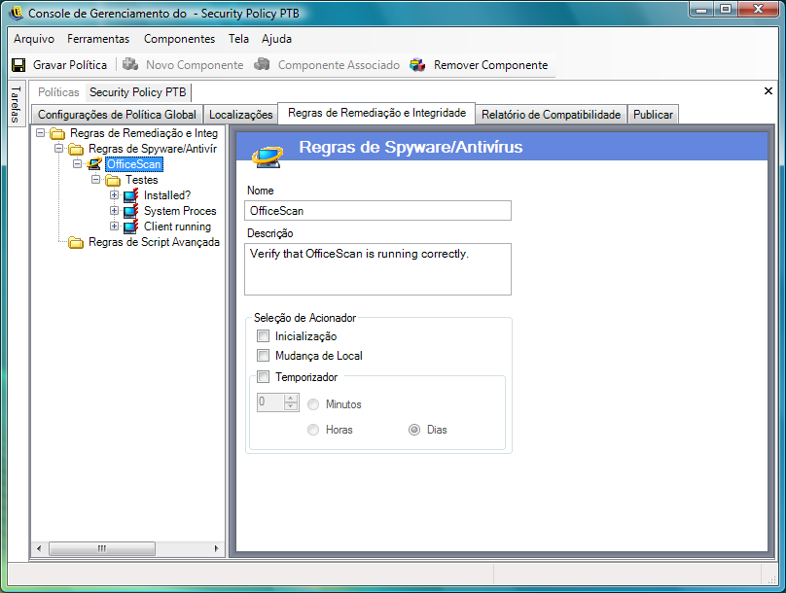Click the Novo Componente button label

click(x=195, y=65)
